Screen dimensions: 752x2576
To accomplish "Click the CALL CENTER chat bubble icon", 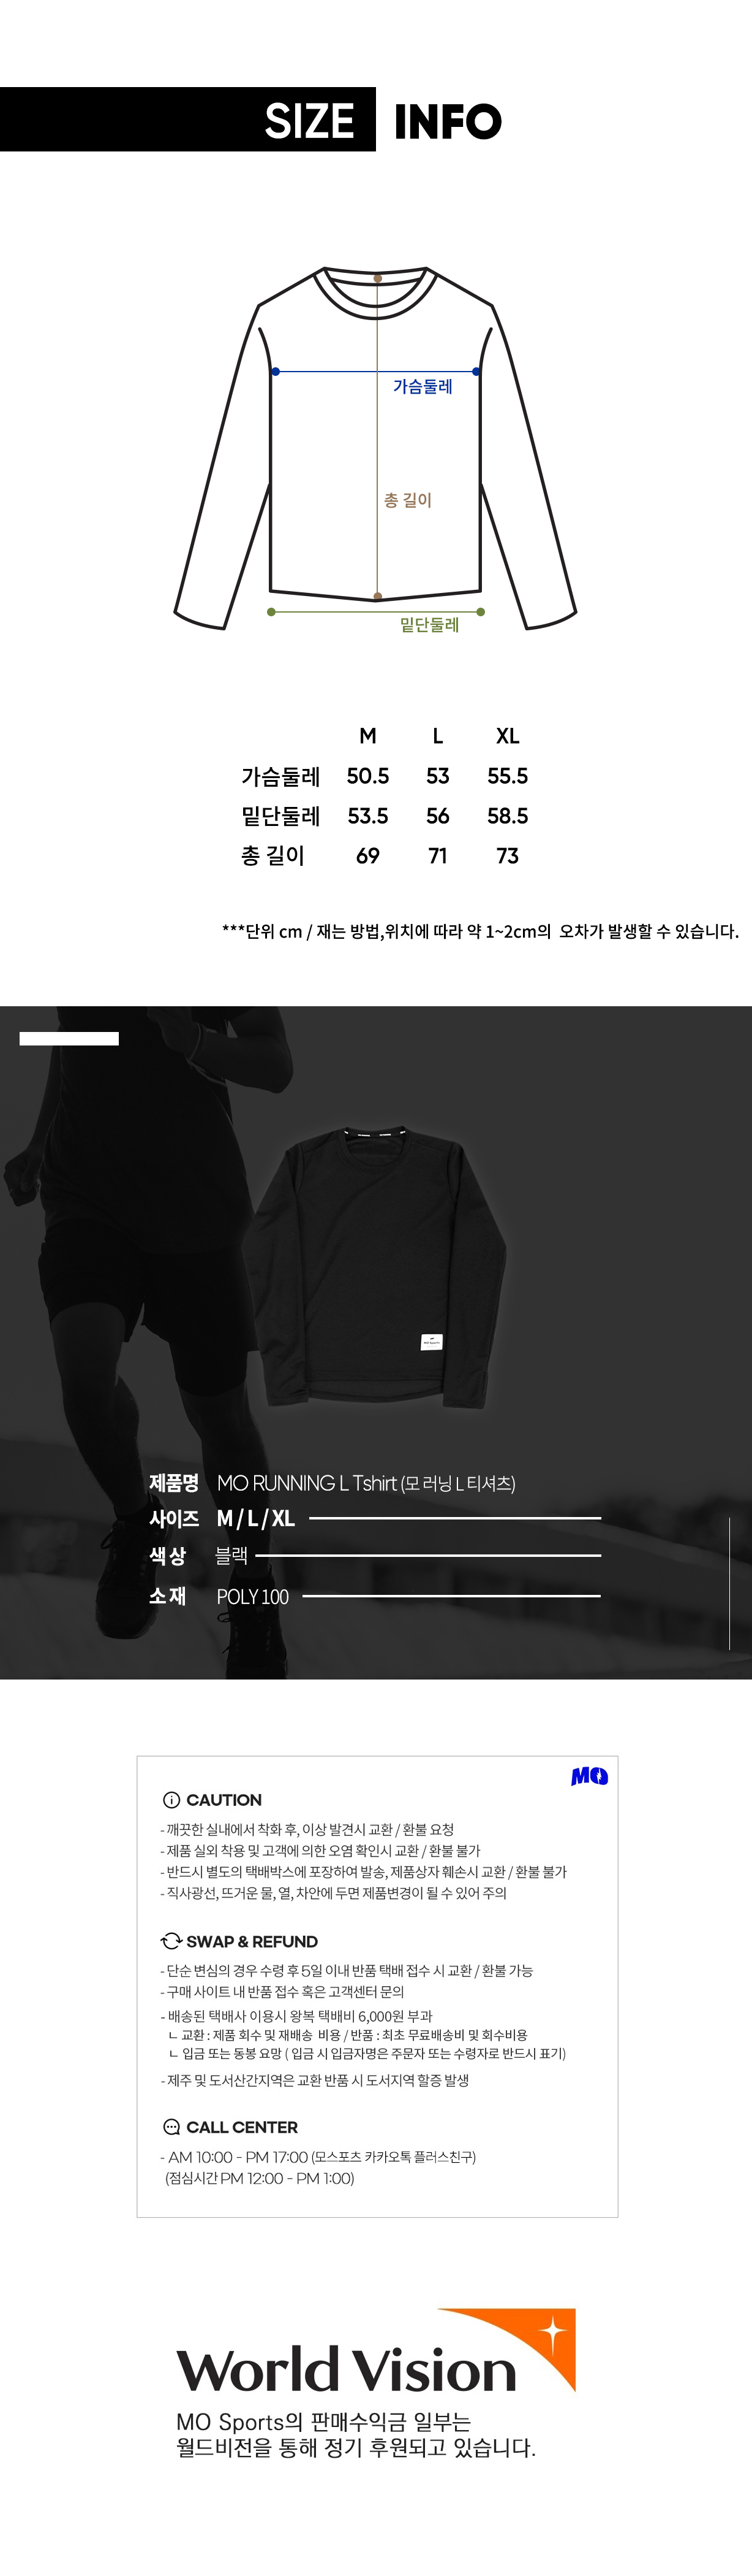I will tap(171, 2126).
